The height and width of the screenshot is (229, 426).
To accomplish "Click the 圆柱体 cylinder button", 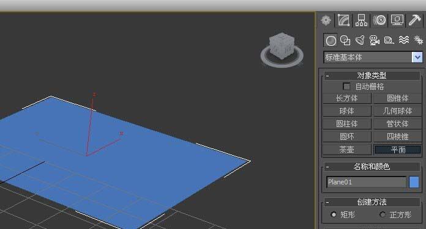I will (x=346, y=123).
